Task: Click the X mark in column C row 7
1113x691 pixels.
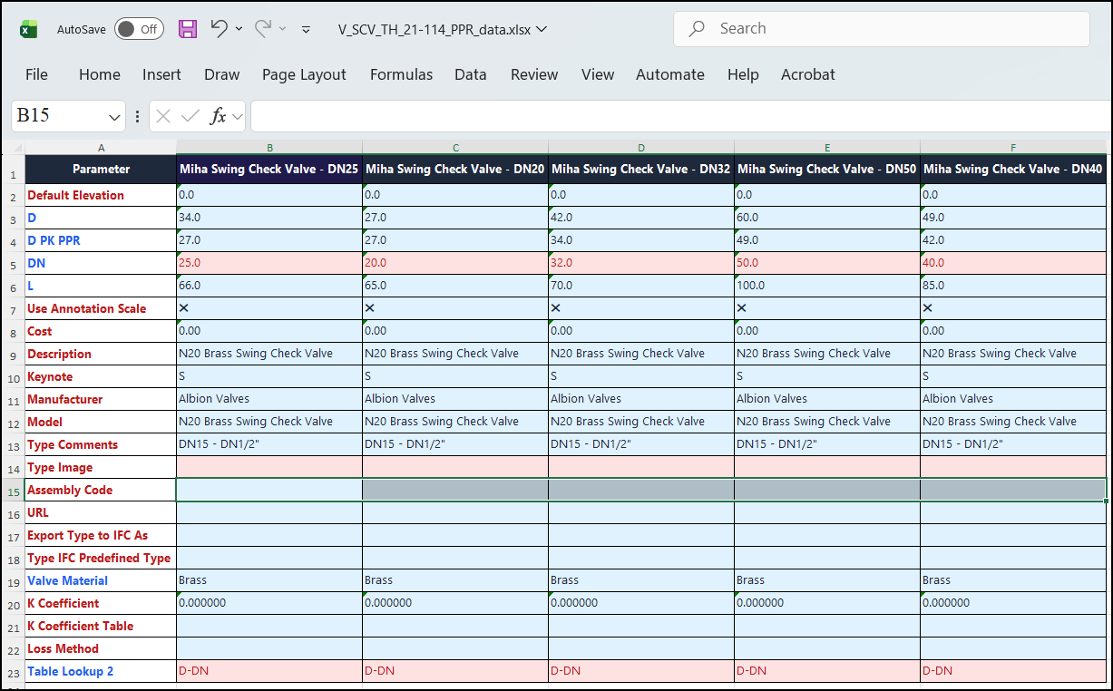Action: (369, 308)
